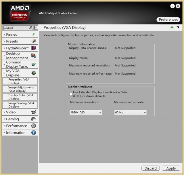Image resolution: width=184 pixels, height=175 pixels.
Task: Open the Maximum resolution dropdown
Action: pyautogui.click(x=86, y=113)
